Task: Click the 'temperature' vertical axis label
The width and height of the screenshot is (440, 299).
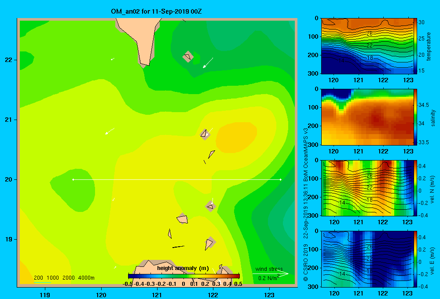Action: [x=429, y=46]
